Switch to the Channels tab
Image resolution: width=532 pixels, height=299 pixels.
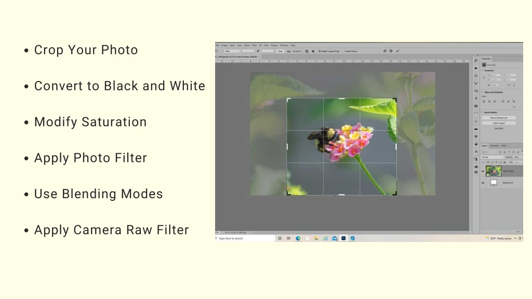coord(495,146)
